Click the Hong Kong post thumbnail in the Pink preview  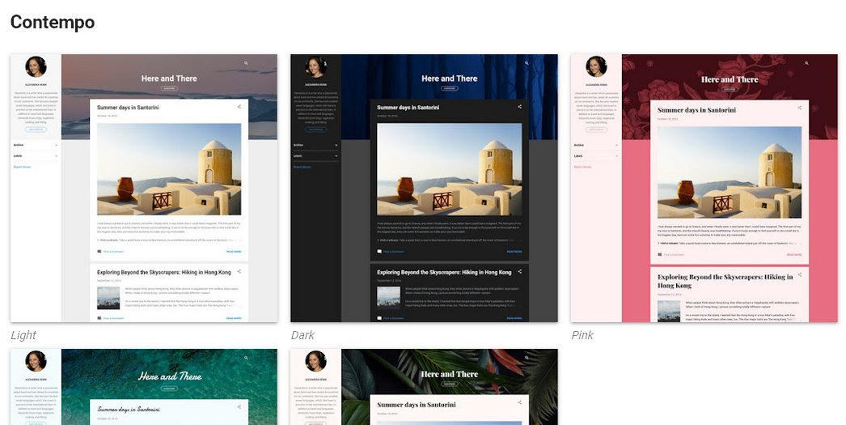669,311
